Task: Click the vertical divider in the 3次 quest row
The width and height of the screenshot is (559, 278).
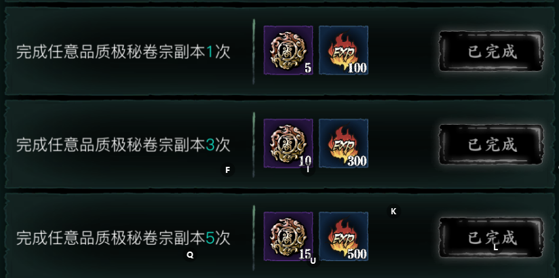Action: [x=254, y=144]
